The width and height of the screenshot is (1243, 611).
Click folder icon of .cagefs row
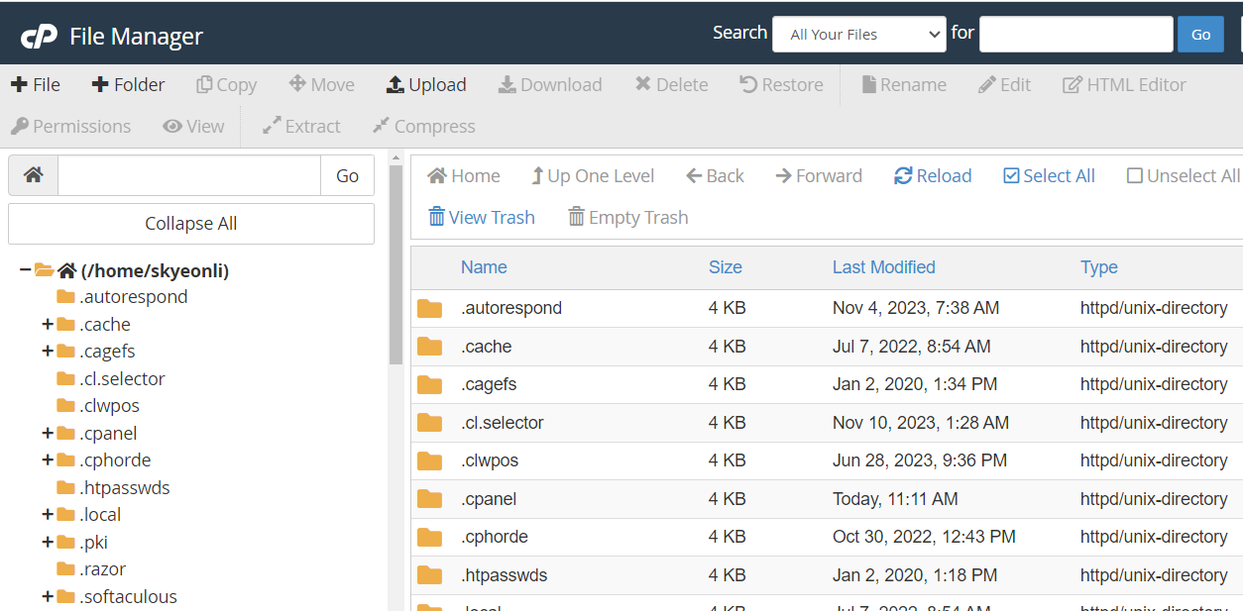click(429, 384)
